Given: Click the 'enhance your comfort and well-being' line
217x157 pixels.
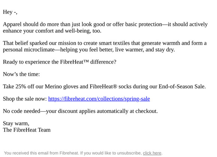Looking at the screenshot, I should tap(52, 31).
